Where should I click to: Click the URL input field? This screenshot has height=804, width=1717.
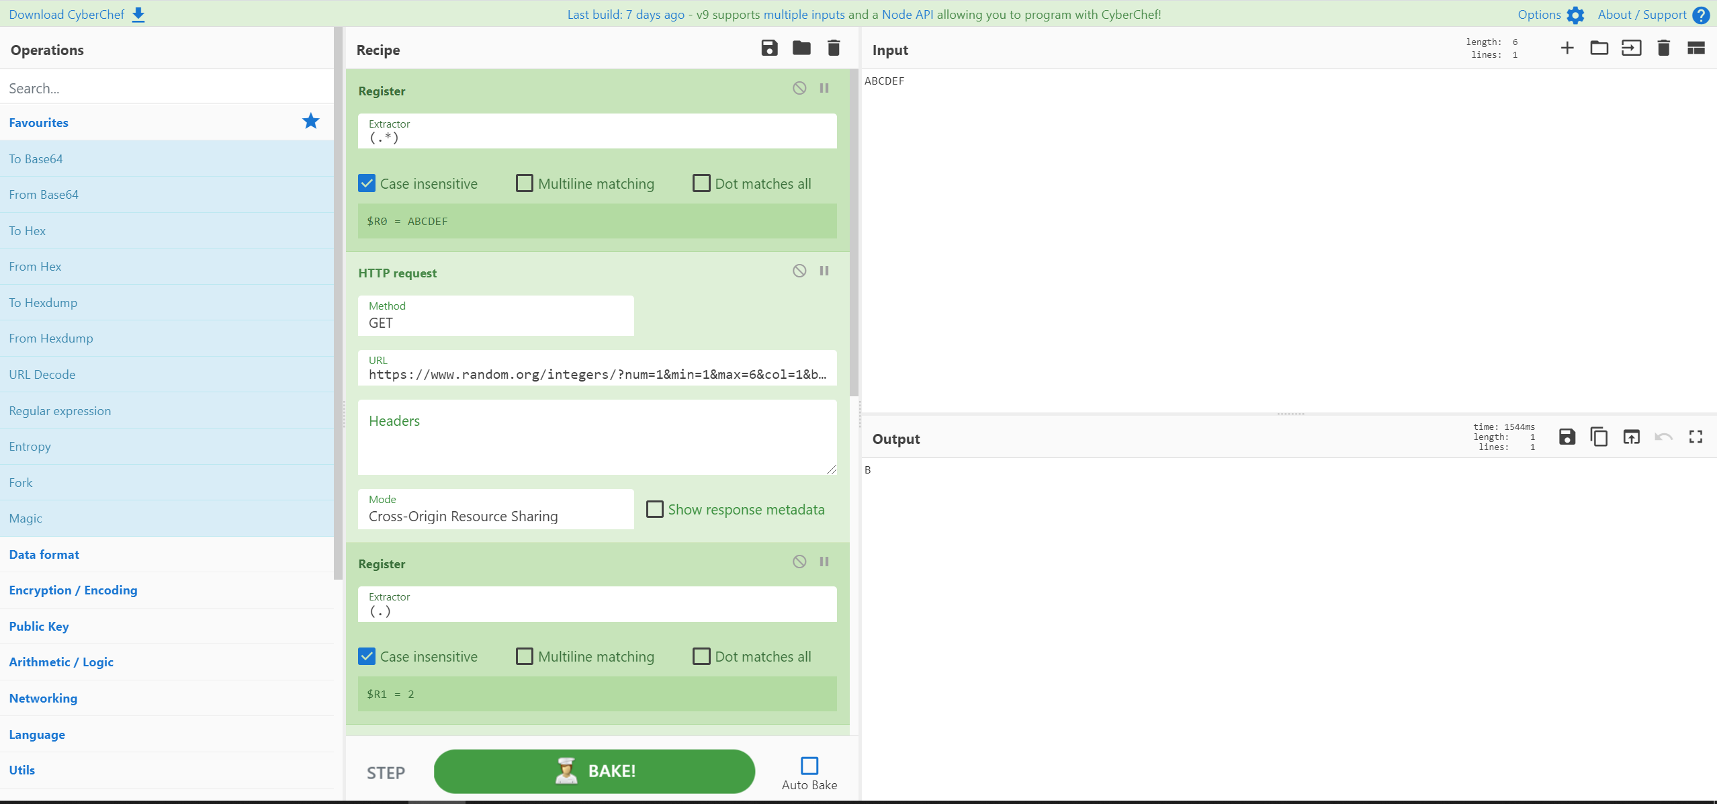pos(597,372)
